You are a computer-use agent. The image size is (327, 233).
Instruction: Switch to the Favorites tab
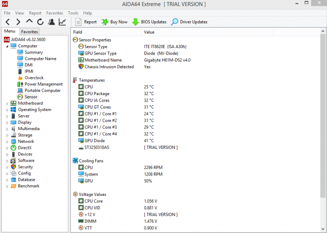pyautogui.click(x=29, y=32)
